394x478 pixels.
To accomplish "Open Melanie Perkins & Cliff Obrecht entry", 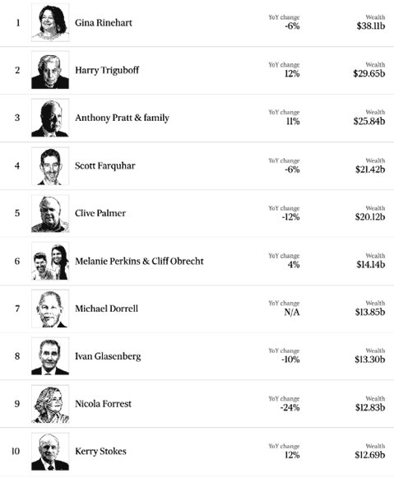I will click(x=139, y=262).
